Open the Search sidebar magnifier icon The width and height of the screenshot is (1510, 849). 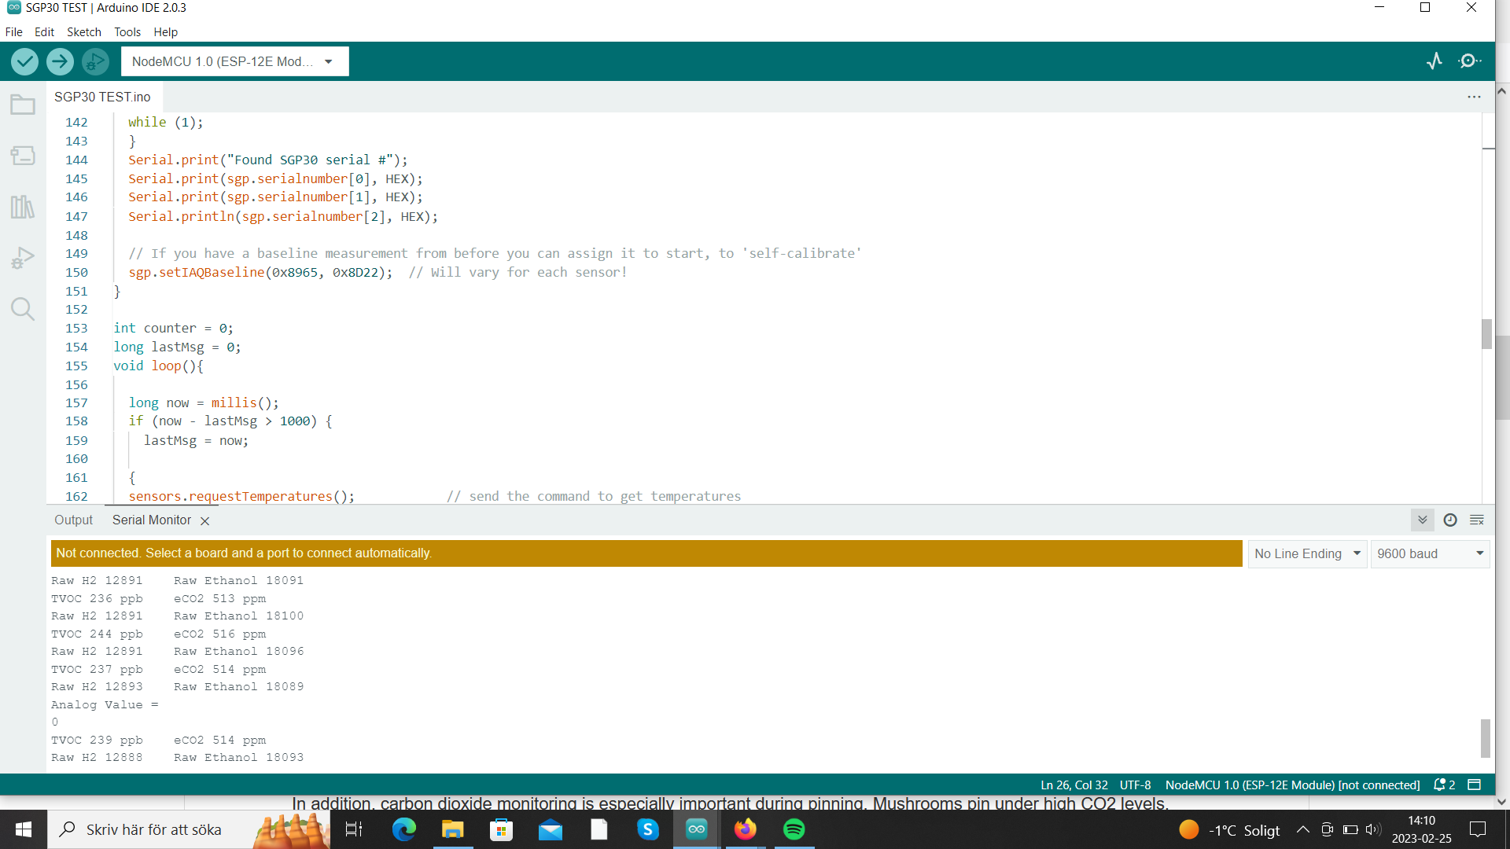(x=23, y=309)
